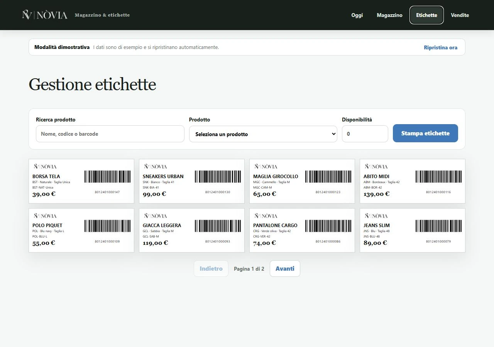Click the BORSA TELA product name
Screen dimensions: 494x347
coord(46,177)
